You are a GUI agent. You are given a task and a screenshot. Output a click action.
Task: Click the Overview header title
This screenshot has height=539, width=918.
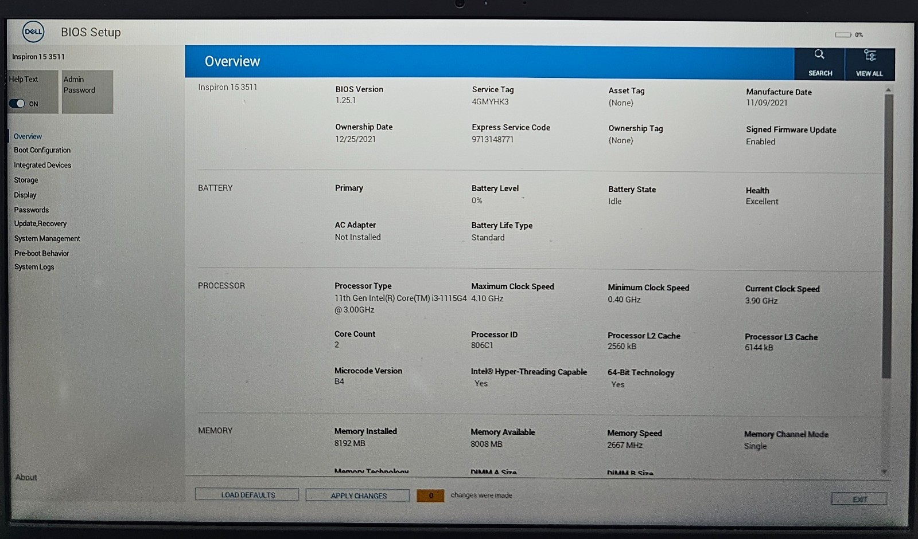232,61
